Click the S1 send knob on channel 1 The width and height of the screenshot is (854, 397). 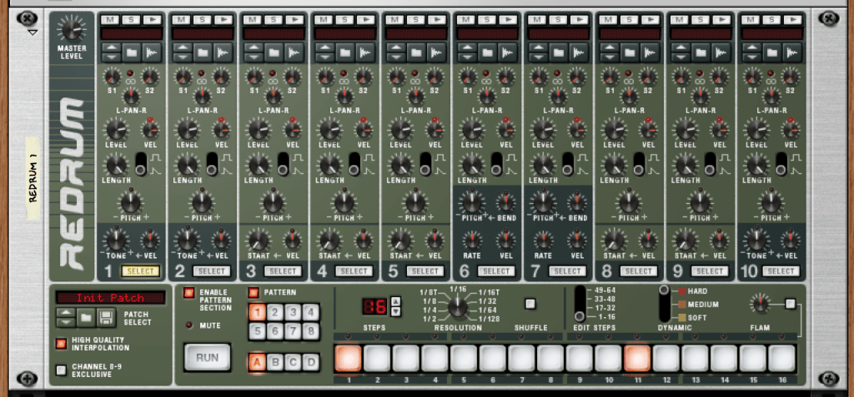point(113,77)
